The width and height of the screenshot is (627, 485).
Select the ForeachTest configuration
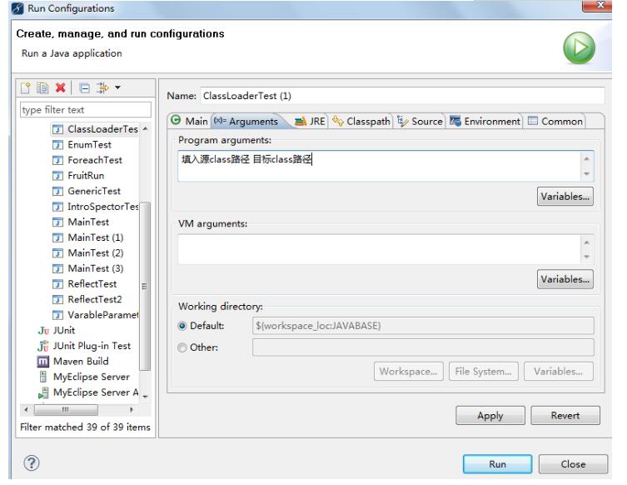click(87, 160)
